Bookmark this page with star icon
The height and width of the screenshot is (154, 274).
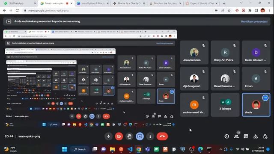pyautogui.click(x=229, y=10)
